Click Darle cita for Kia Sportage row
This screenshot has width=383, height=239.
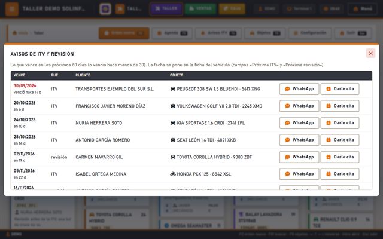coord(340,123)
